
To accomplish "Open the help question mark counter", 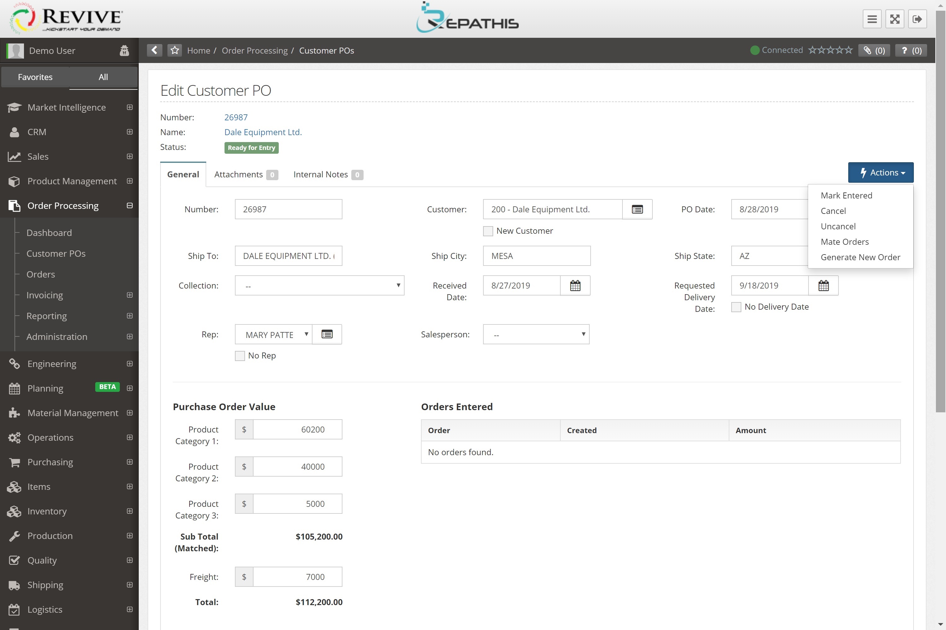I will point(911,50).
